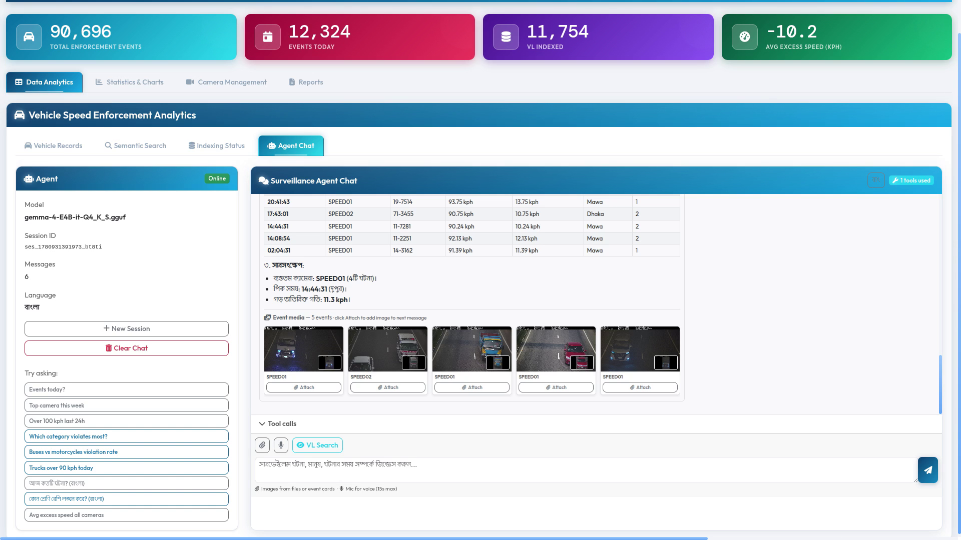Click the Event media images icon
This screenshot has height=540, width=961.
(x=268, y=317)
